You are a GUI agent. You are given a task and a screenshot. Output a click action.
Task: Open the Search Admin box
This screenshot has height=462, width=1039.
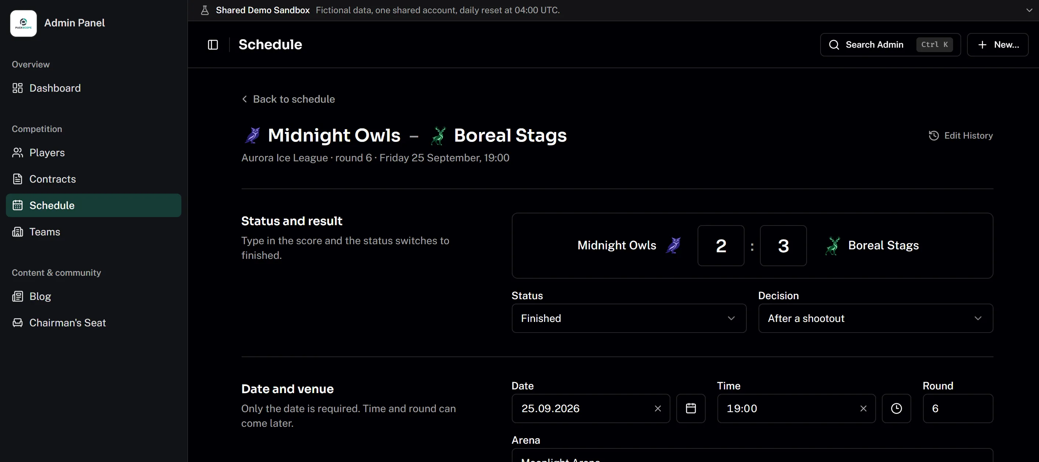pos(890,45)
